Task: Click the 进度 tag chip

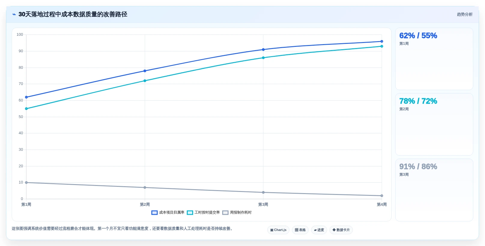Action: coord(319,230)
